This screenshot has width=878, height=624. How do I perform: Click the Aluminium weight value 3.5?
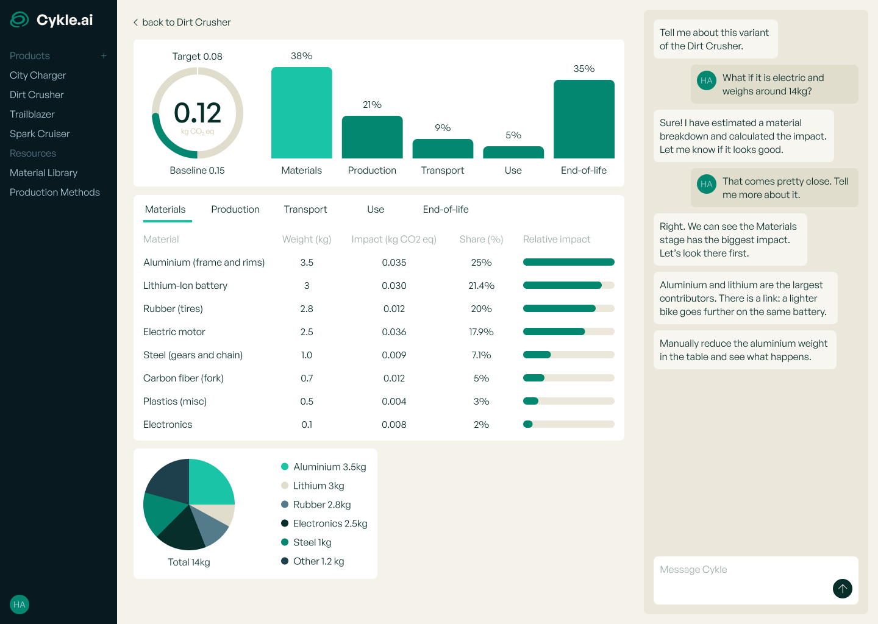coord(307,263)
